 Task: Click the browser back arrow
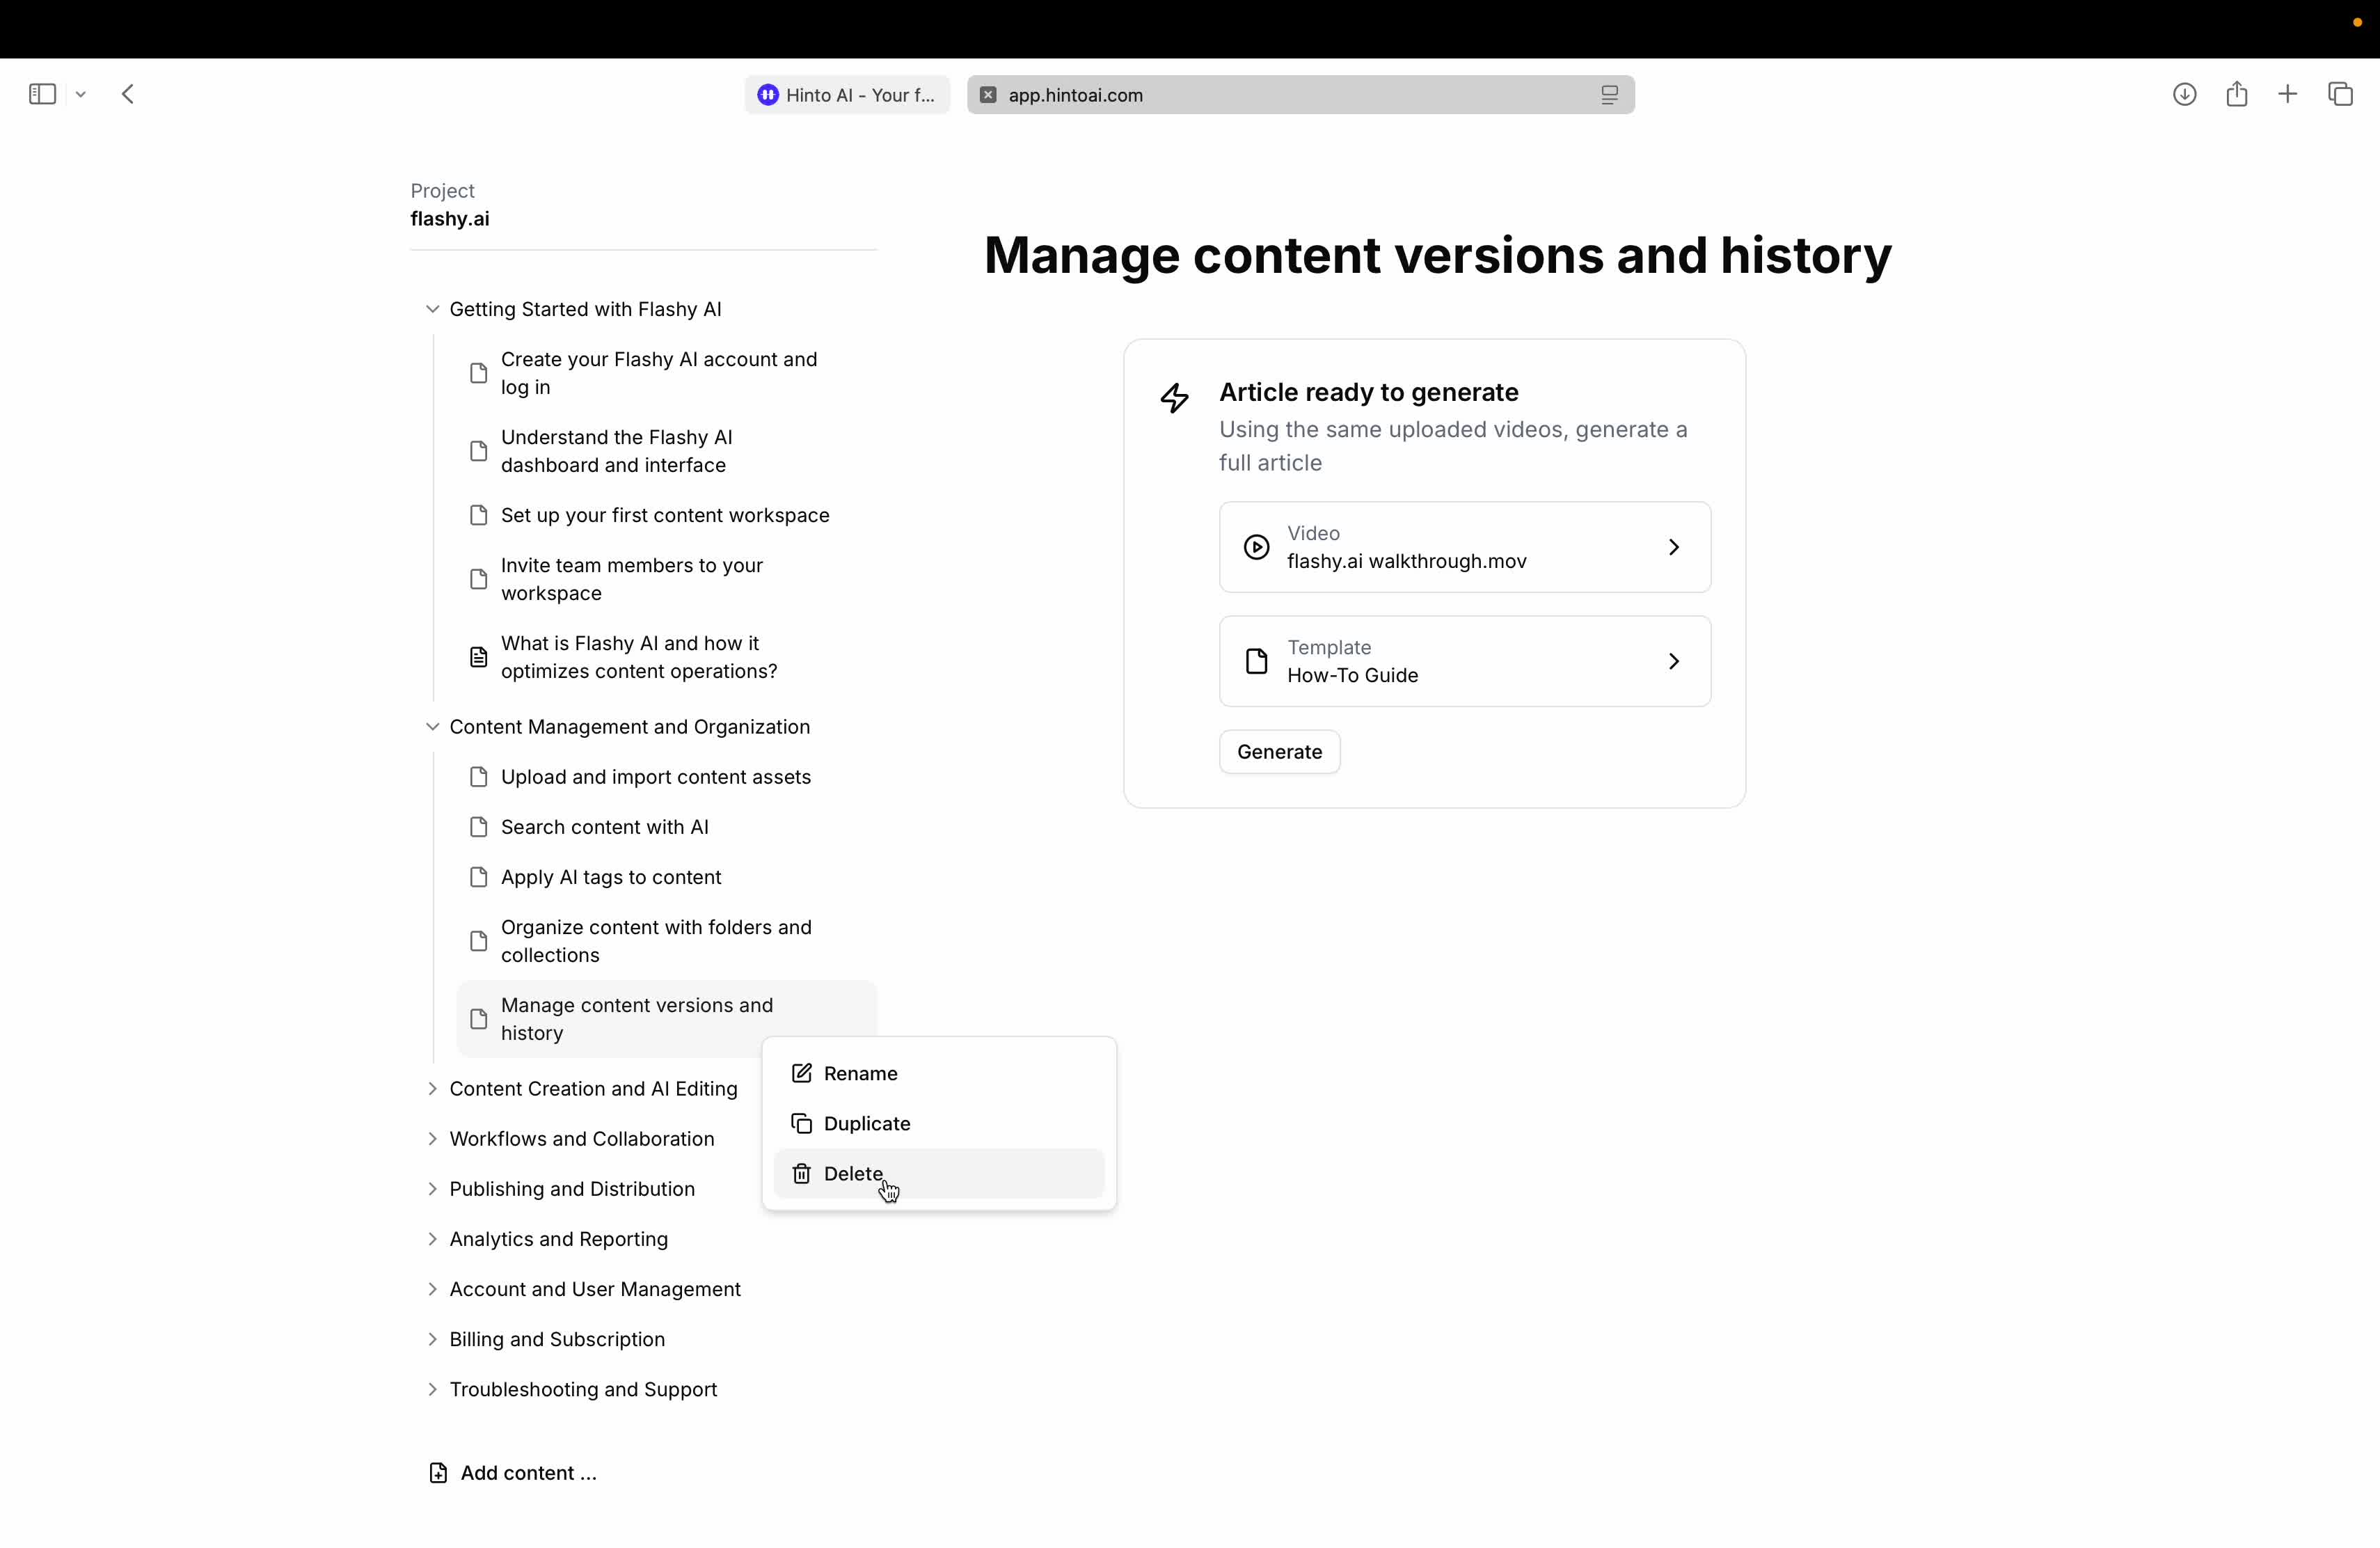(128, 94)
